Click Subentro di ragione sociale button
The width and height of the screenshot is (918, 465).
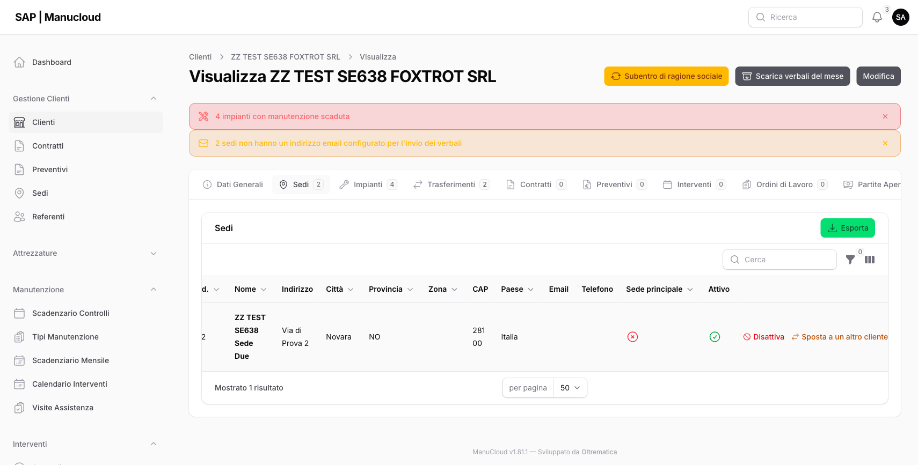tap(666, 76)
